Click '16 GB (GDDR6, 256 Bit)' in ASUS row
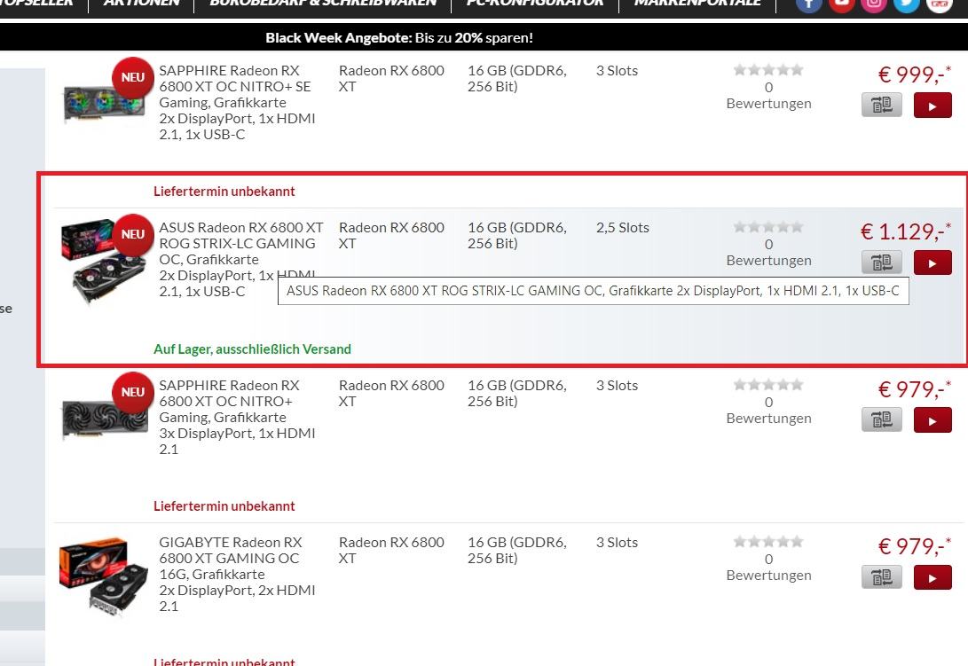This screenshot has height=666, width=968. pyautogui.click(x=516, y=236)
